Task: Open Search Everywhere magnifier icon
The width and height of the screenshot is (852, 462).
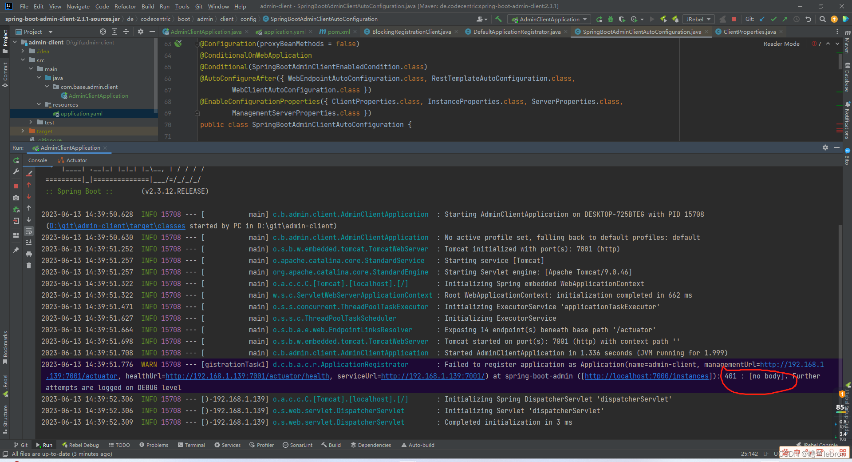Action: tap(822, 19)
